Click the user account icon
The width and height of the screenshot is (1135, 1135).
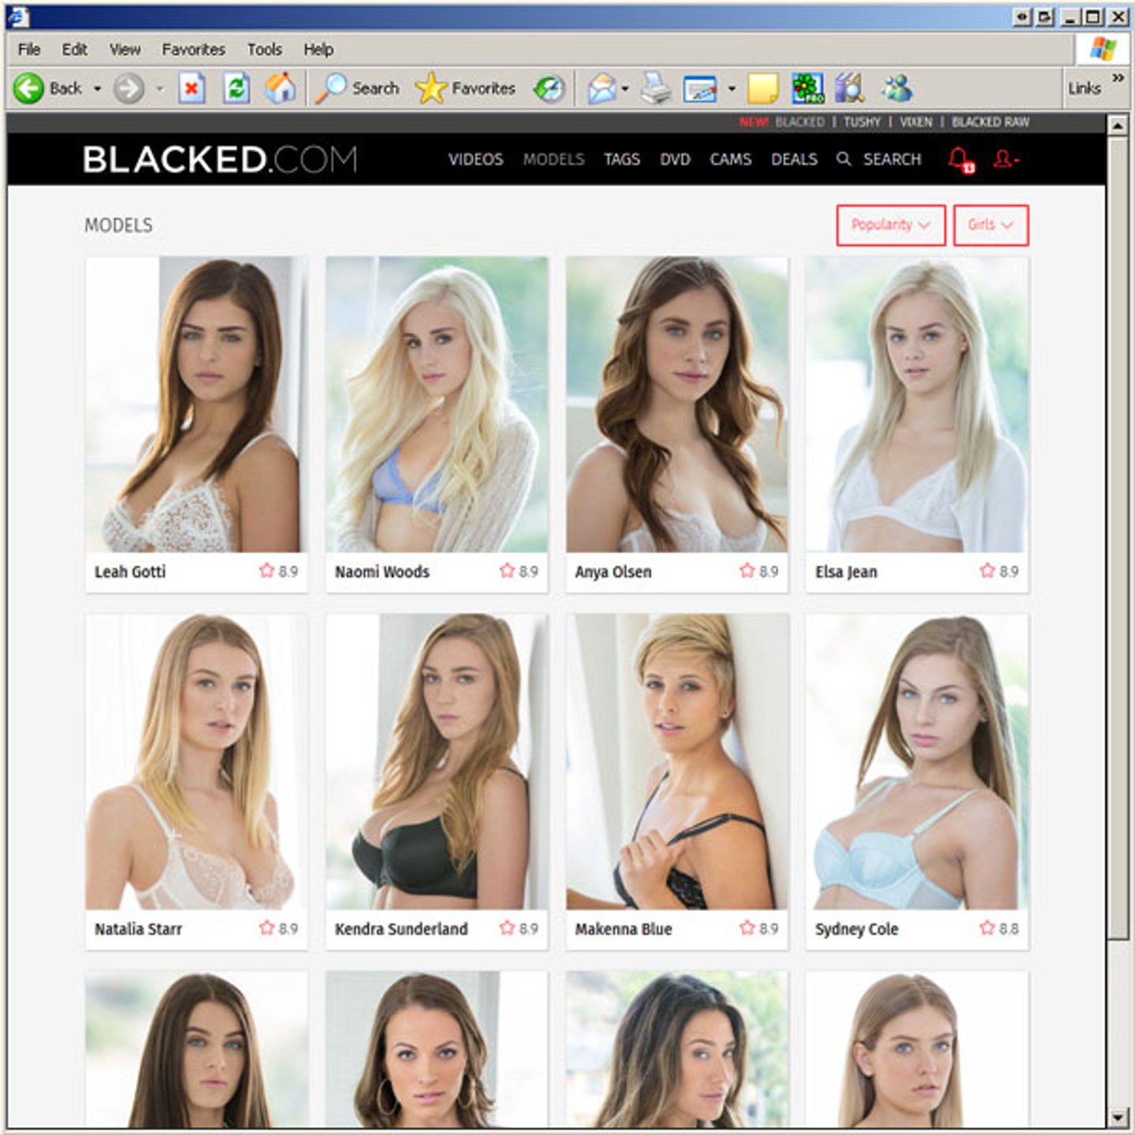click(x=1004, y=159)
